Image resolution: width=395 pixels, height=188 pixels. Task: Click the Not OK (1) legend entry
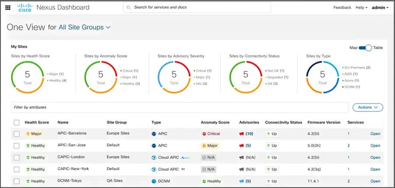274,71
